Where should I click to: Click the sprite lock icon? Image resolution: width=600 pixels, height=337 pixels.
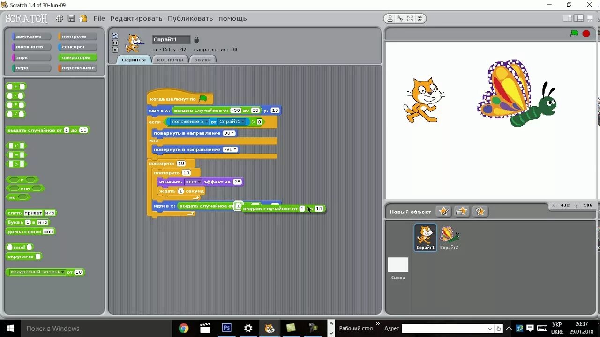pyautogui.click(x=196, y=40)
